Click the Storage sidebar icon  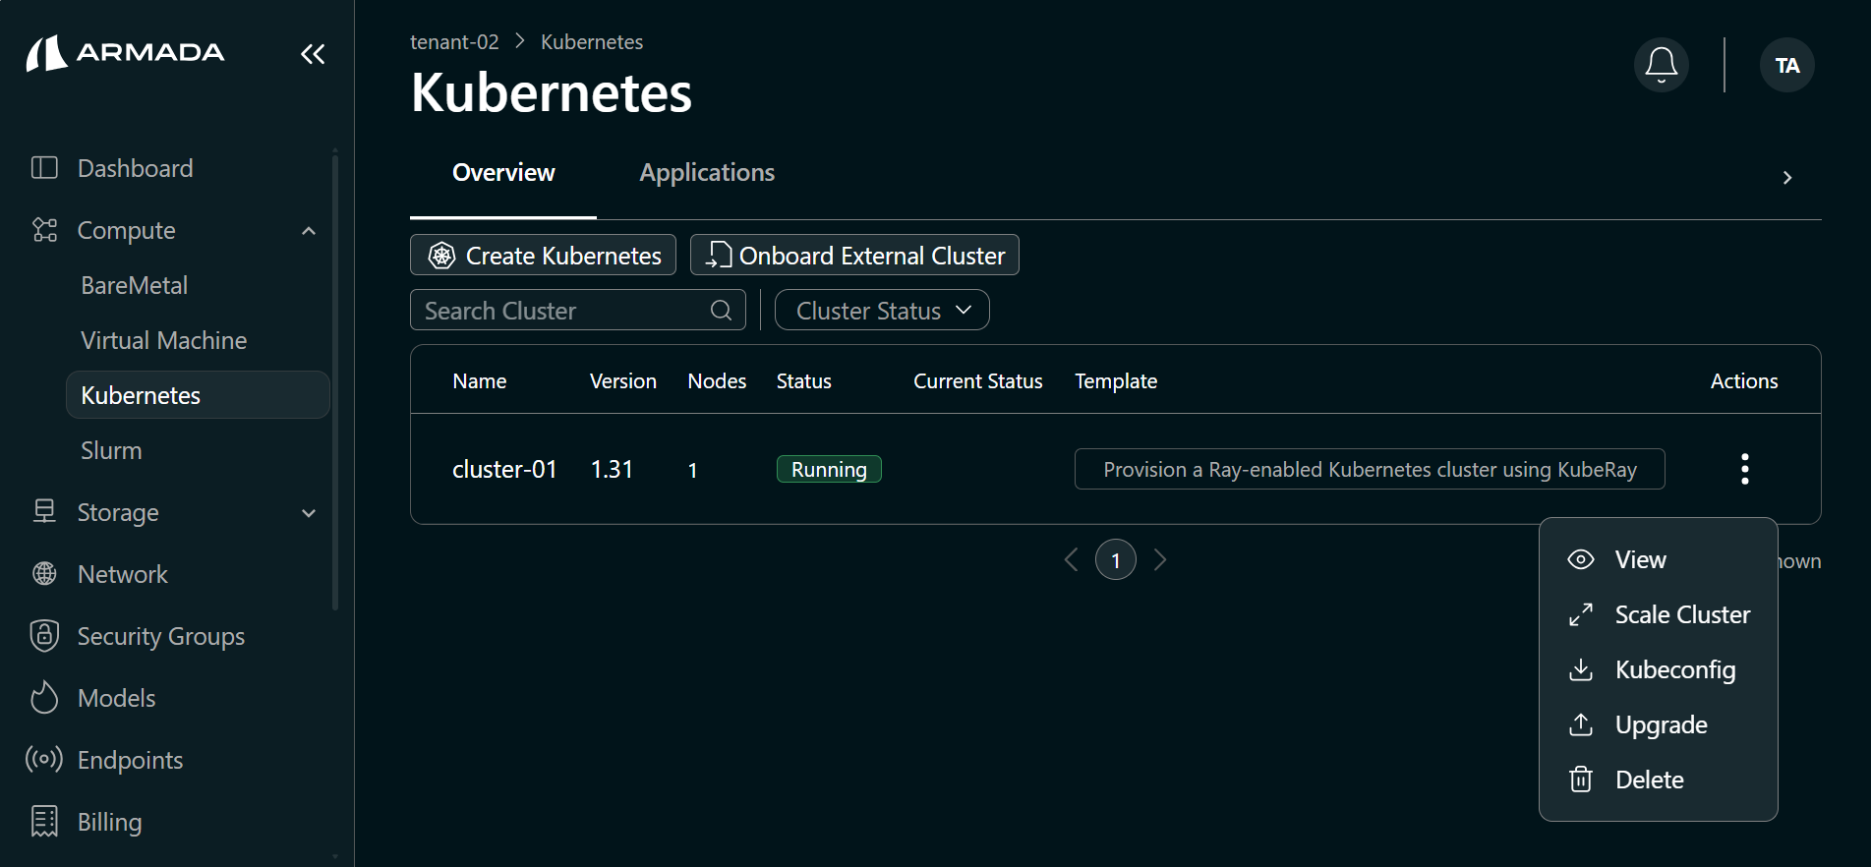point(44,512)
